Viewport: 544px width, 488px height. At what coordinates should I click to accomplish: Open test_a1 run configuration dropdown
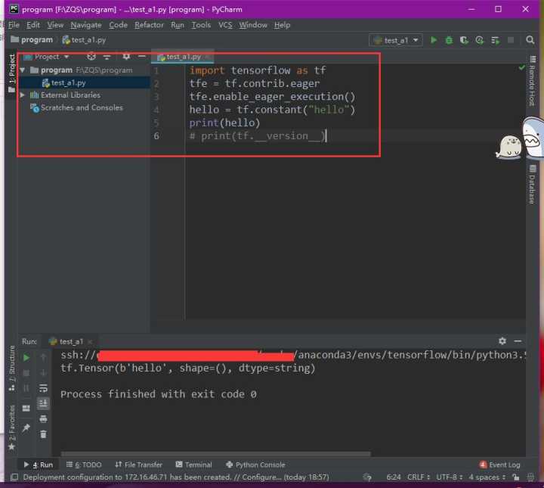pos(396,40)
